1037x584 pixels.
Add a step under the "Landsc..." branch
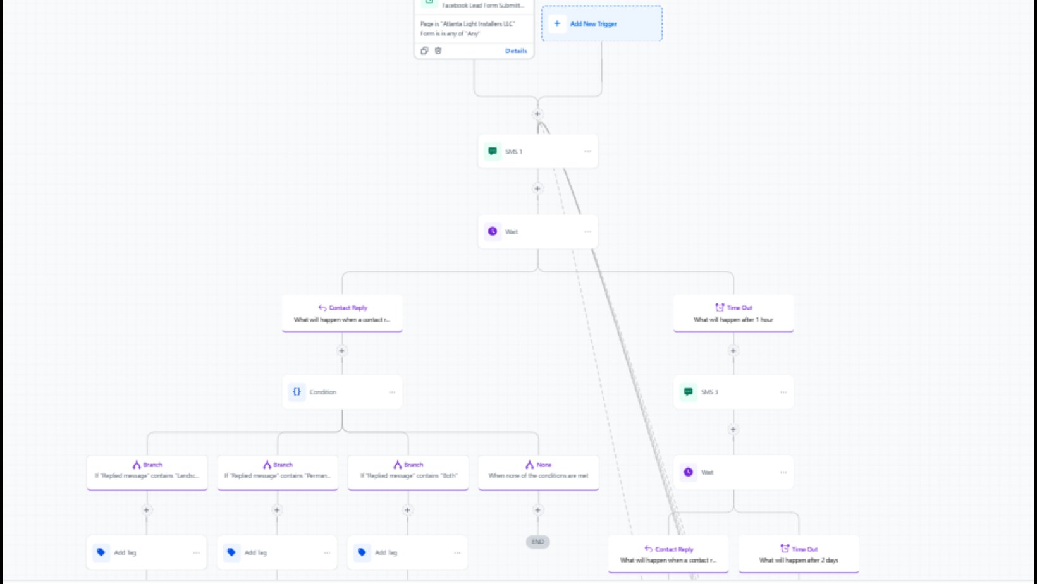pos(147,510)
